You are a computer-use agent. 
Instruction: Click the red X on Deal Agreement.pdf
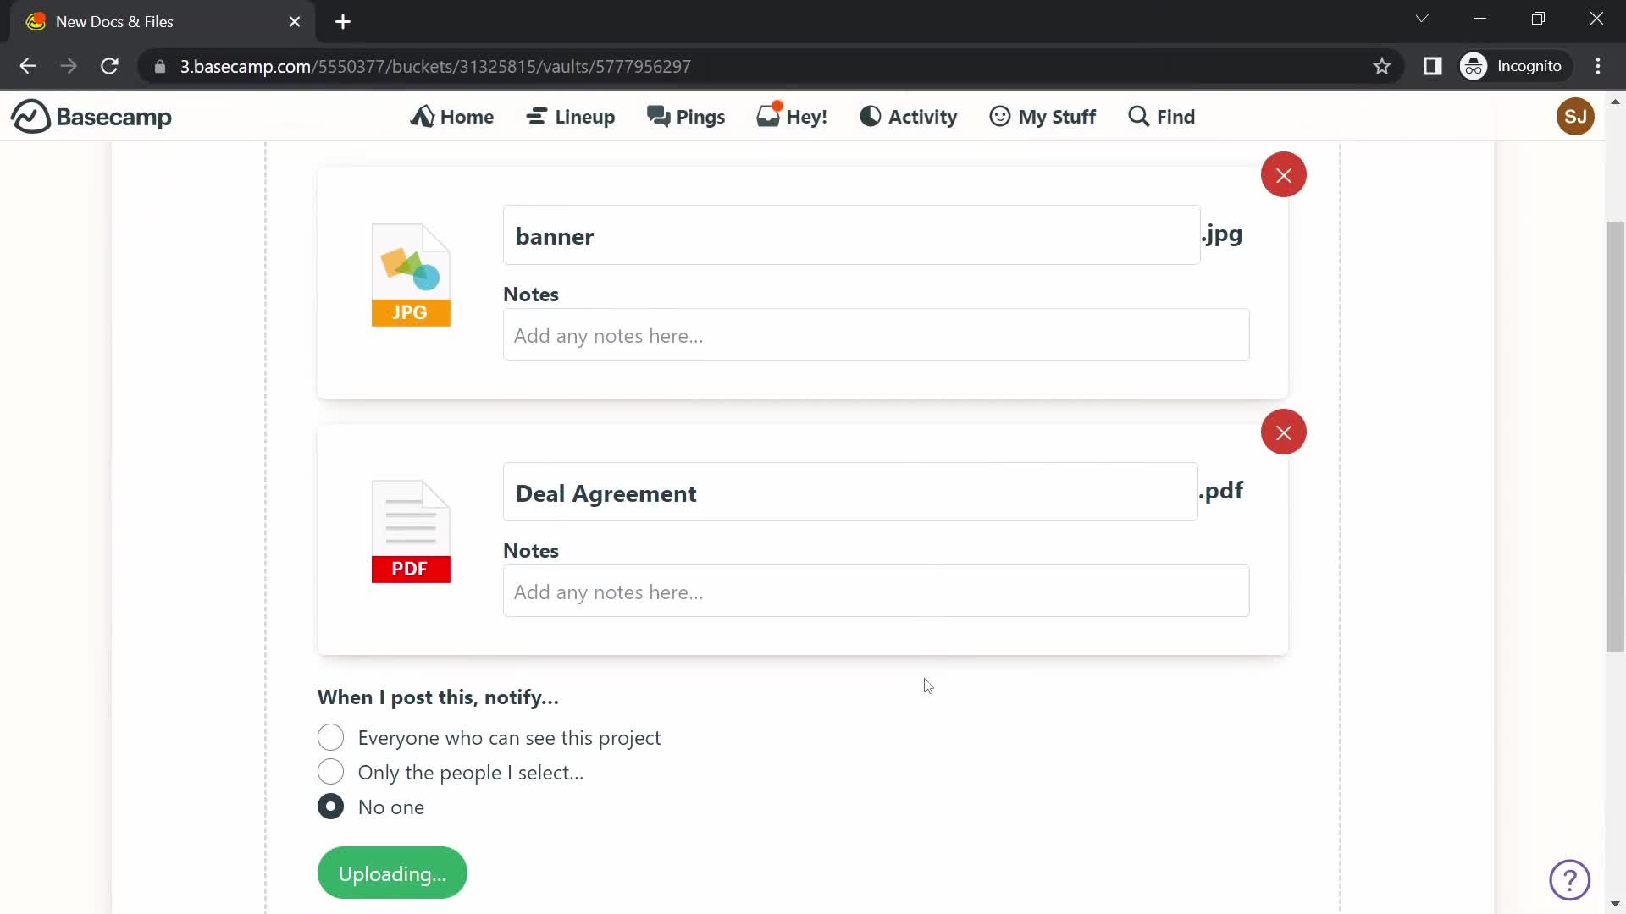coord(1283,433)
